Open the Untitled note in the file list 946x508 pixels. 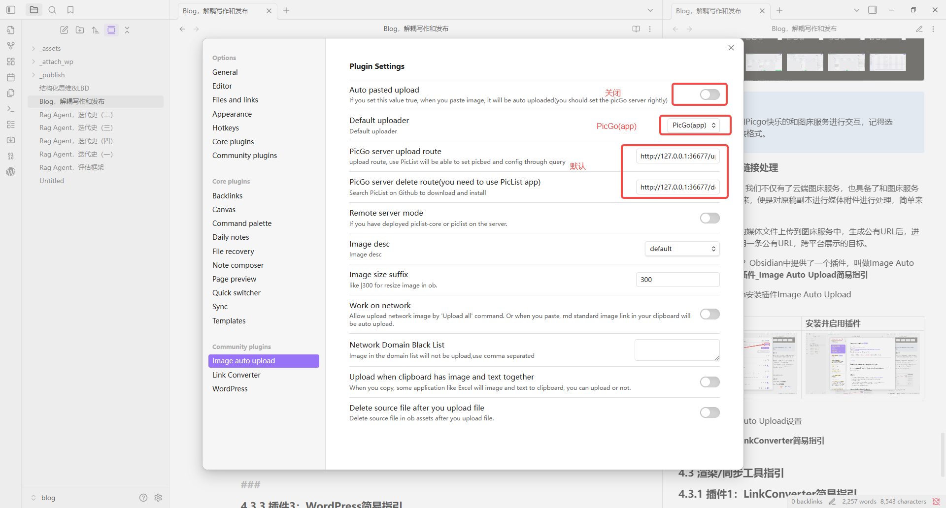point(52,181)
